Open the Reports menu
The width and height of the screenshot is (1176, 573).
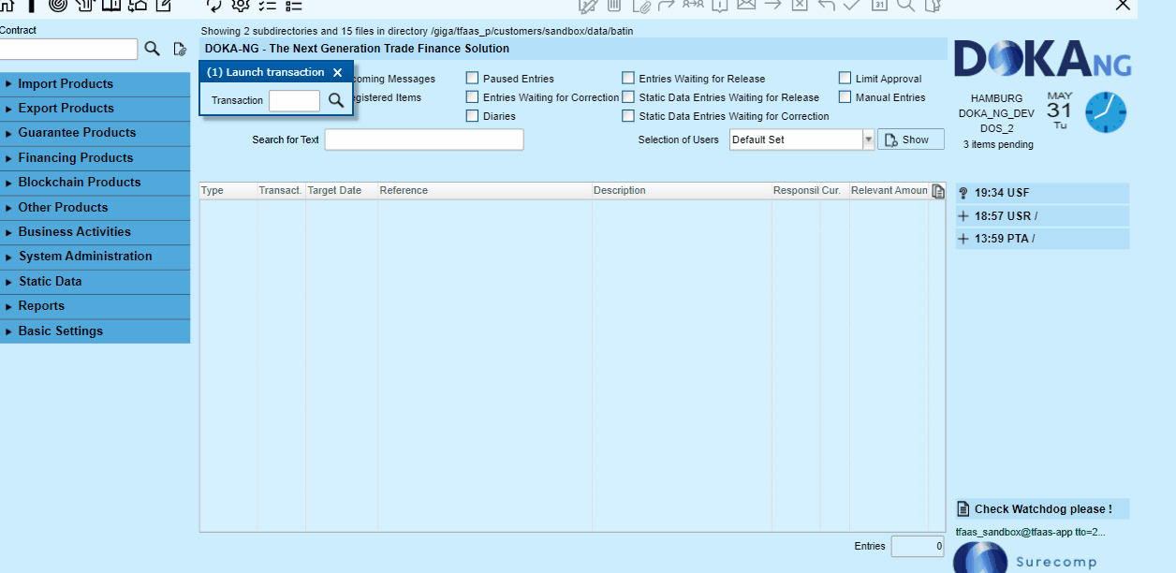[95, 306]
